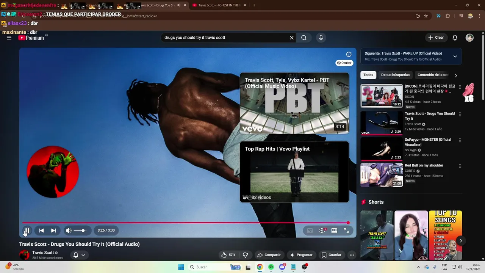Click the round red channel avatar in video
This screenshot has width=485, height=273.
tap(53, 172)
